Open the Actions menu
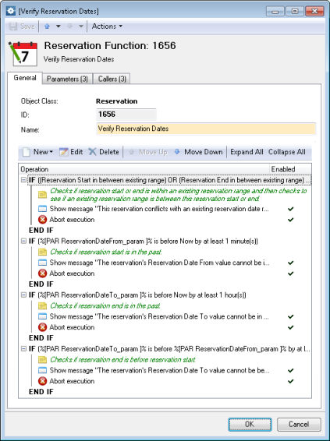 (x=107, y=26)
